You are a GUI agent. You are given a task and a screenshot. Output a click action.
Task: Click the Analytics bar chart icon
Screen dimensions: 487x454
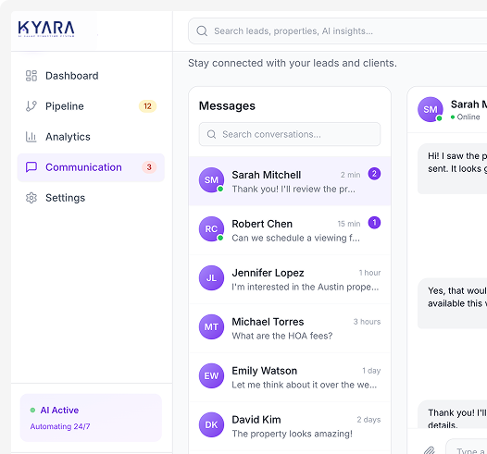pos(31,137)
